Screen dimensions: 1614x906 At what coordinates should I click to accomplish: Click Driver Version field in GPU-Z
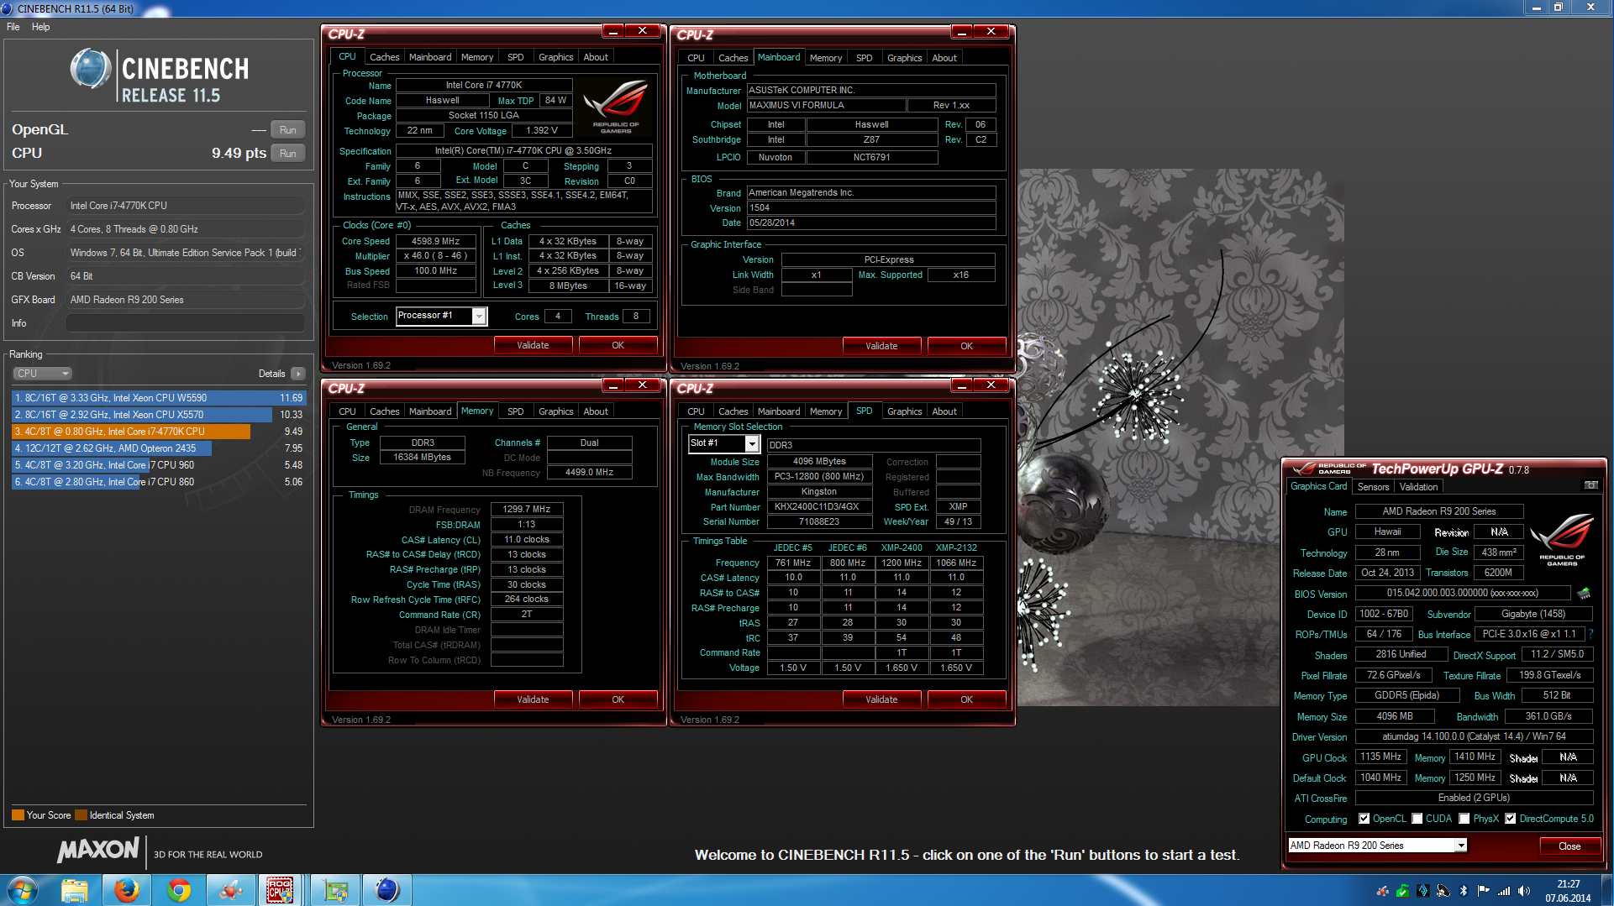coord(1475,736)
